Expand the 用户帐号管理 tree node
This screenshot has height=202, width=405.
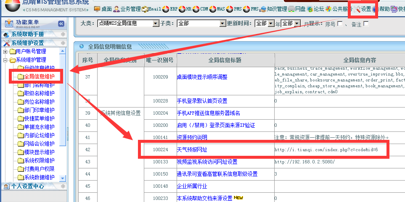point(5,52)
